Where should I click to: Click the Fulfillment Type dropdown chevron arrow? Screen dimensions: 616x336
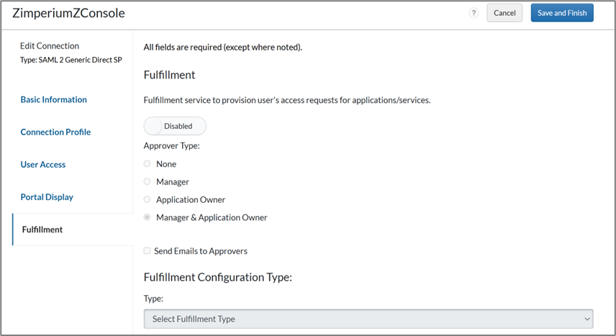(586, 319)
